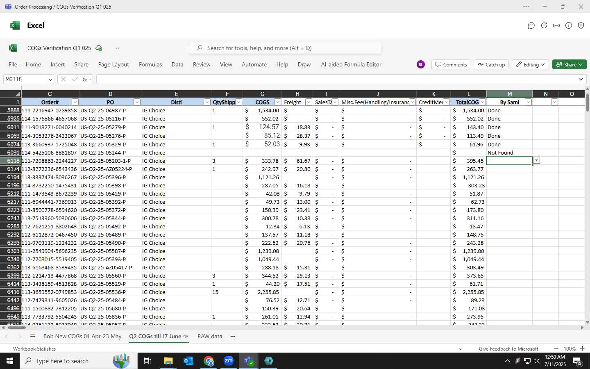This screenshot has height=369, width=590.
Task: Open the Disti column filter dropdown
Action: click(207, 102)
